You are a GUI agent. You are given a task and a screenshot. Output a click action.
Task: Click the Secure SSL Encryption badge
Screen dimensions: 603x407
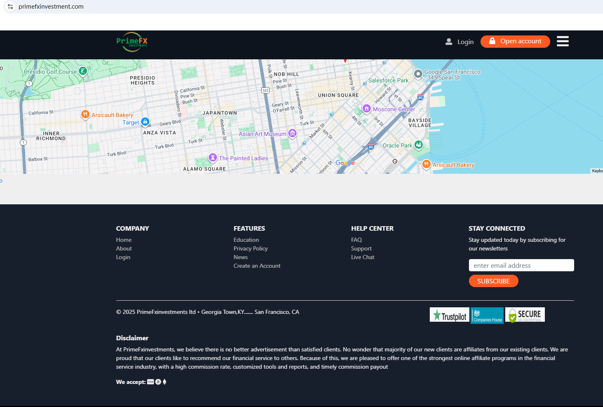coord(525,315)
